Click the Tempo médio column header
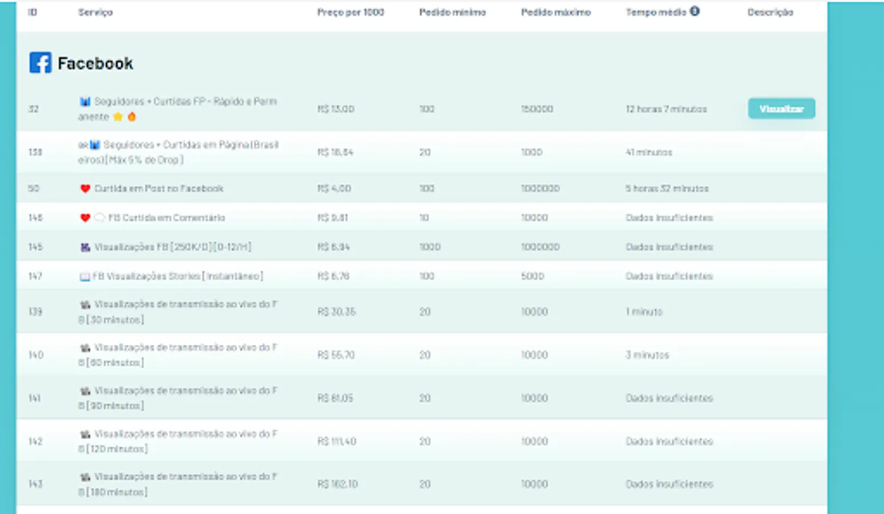This screenshot has width=884, height=514. point(656,12)
